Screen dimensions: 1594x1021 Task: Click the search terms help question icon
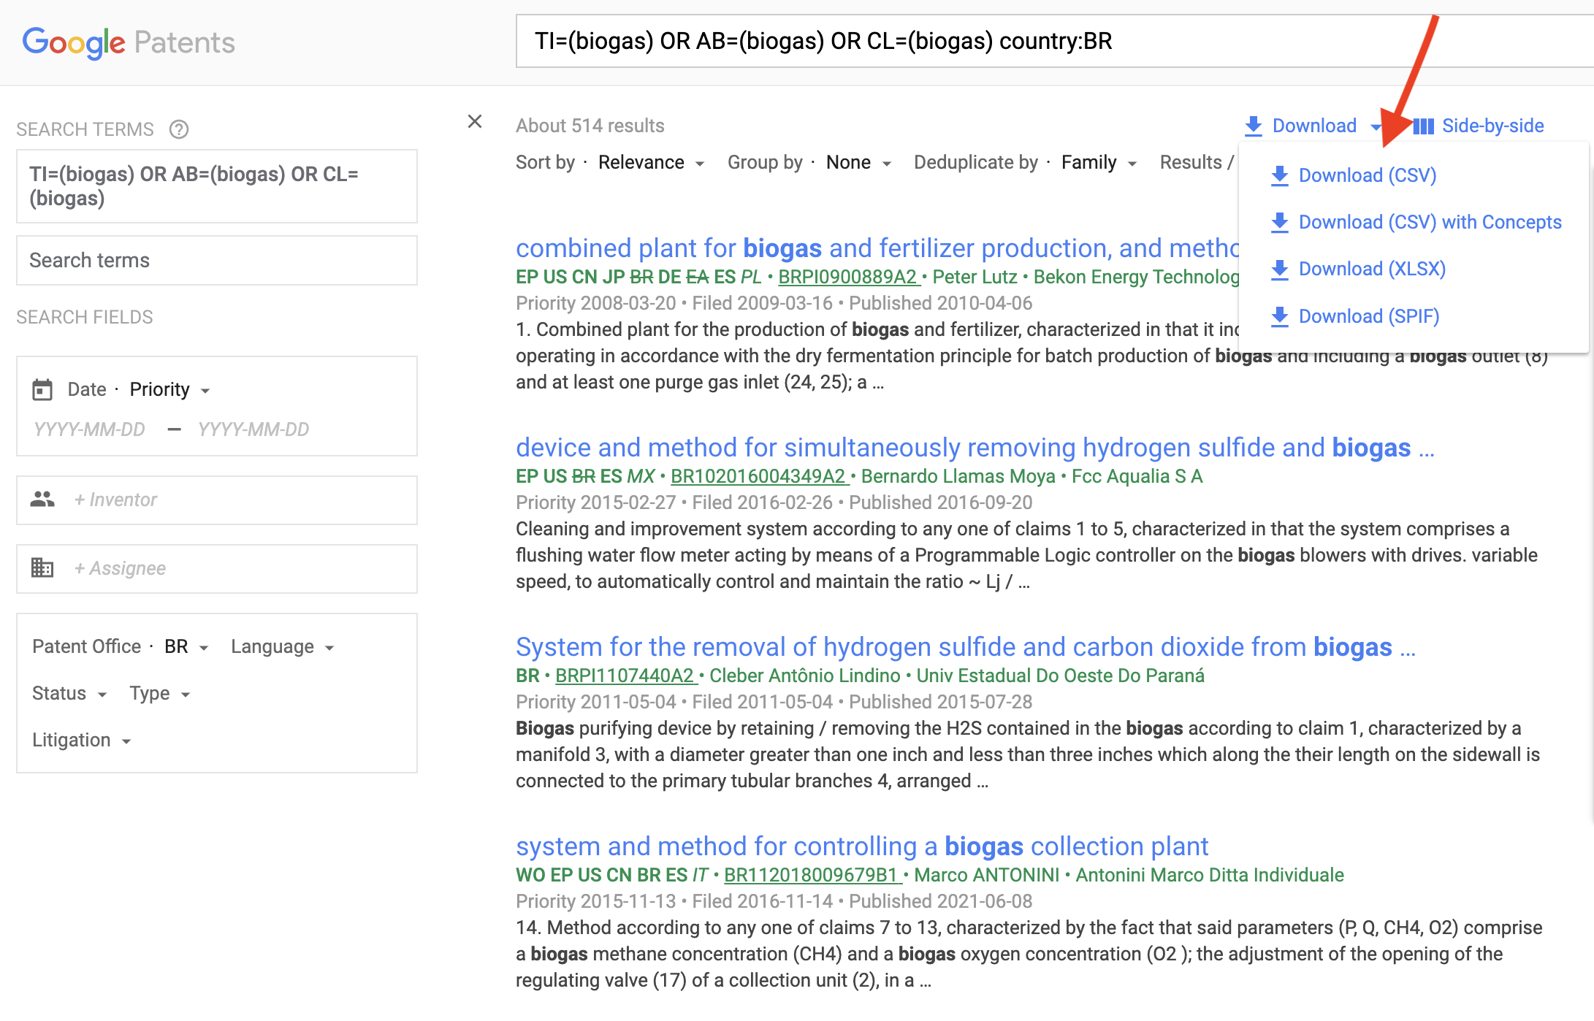179,129
